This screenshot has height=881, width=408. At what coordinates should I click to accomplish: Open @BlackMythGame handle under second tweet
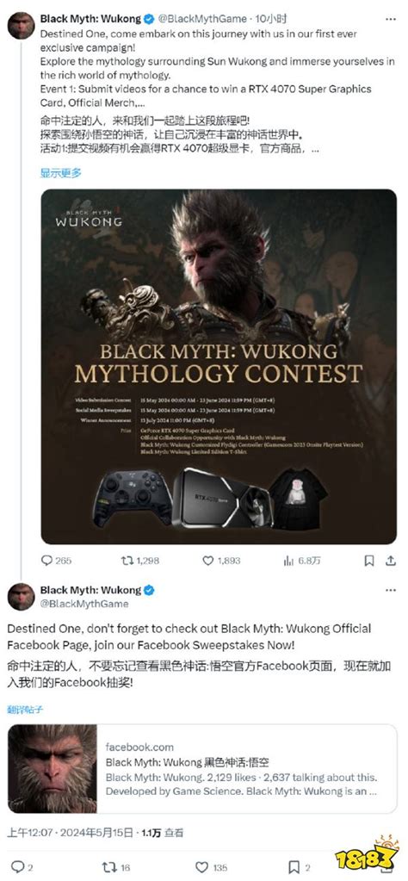coord(84,604)
